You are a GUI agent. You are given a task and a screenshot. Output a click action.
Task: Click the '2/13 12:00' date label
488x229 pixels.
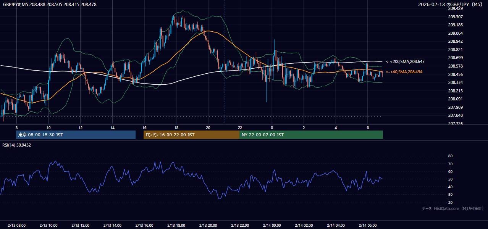pyautogui.click(x=80, y=226)
